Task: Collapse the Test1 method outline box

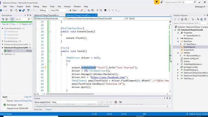Action: (x=50, y=51)
